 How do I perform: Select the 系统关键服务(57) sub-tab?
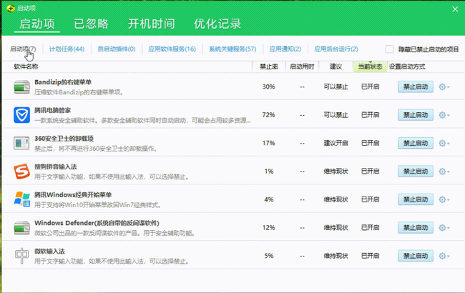pos(232,49)
